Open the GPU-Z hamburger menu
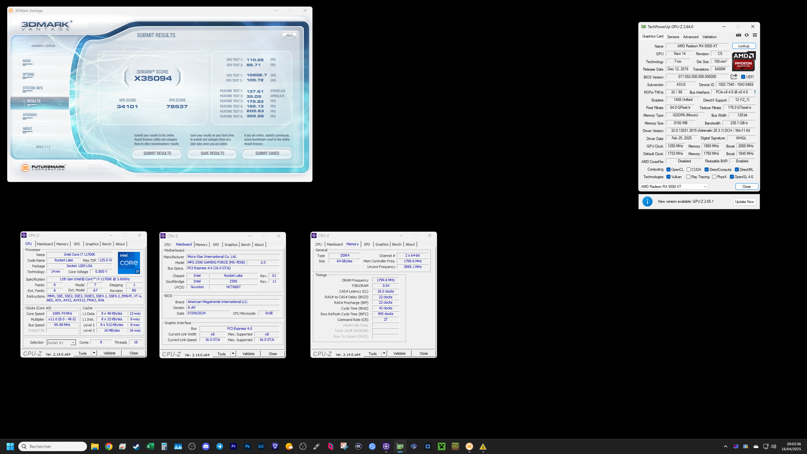The width and height of the screenshot is (807, 454). (x=755, y=35)
